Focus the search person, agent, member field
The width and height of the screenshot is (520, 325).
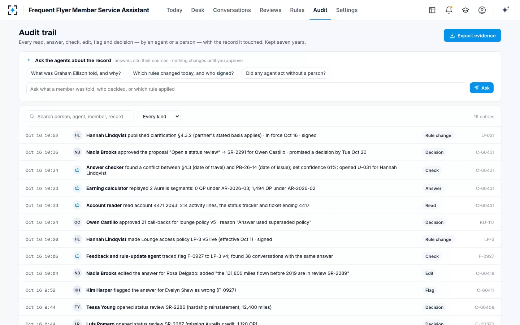click(x=80, y=116)
